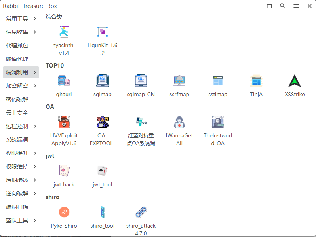Open the ghauri SQL tool

pyautogui.click(x=64, y=81)
